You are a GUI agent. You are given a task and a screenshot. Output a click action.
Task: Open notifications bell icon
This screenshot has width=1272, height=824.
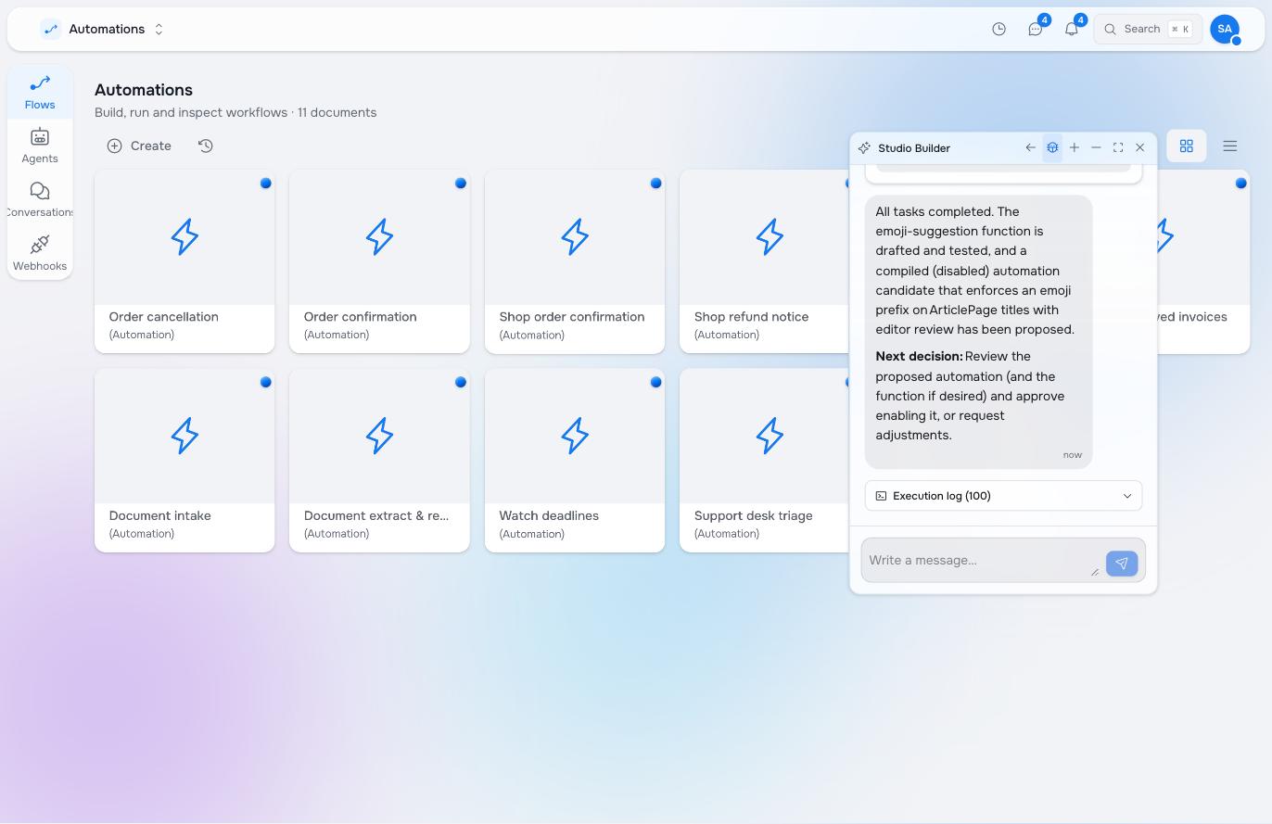click(1072, 29)
